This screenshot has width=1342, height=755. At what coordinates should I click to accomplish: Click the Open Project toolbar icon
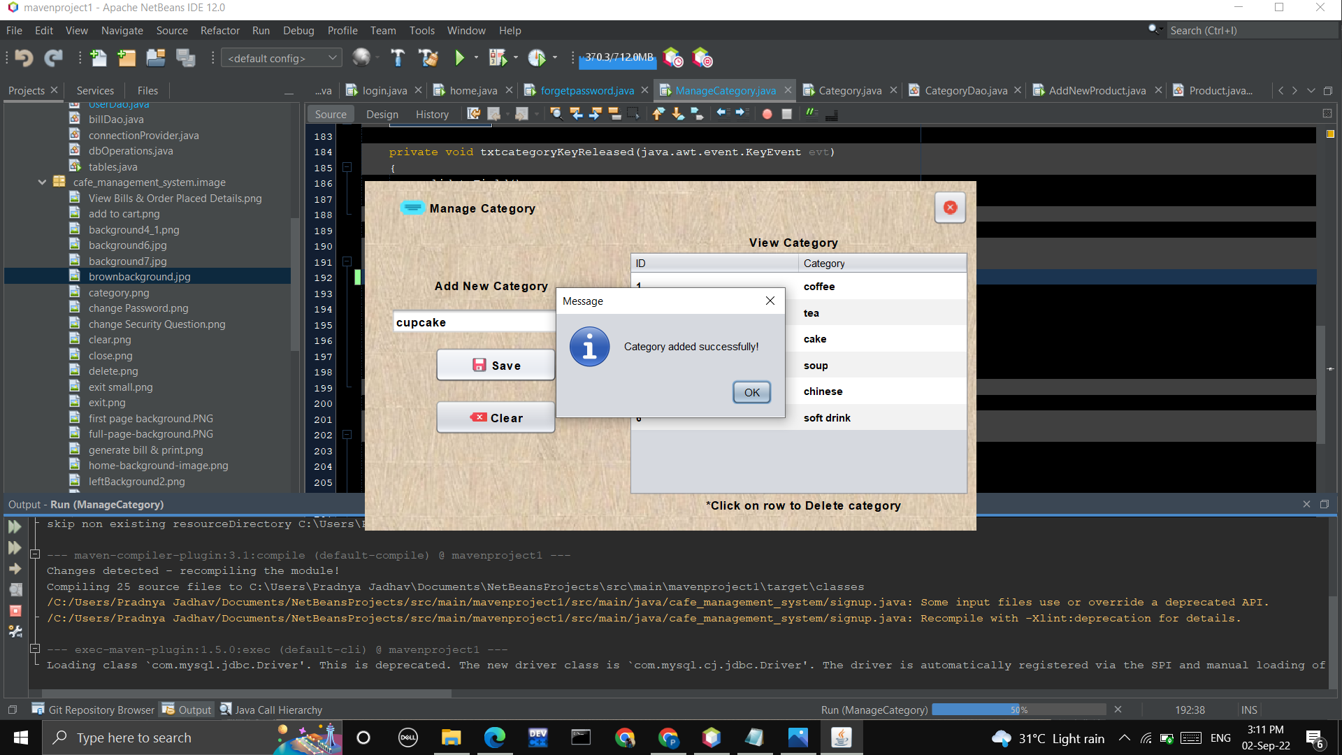click(x=156, y=58)
